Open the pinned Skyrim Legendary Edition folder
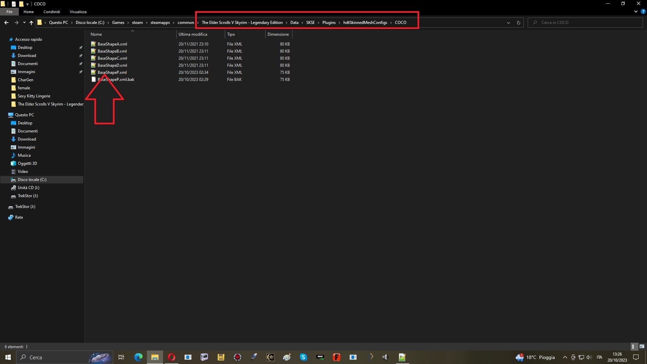 point(50,104)
